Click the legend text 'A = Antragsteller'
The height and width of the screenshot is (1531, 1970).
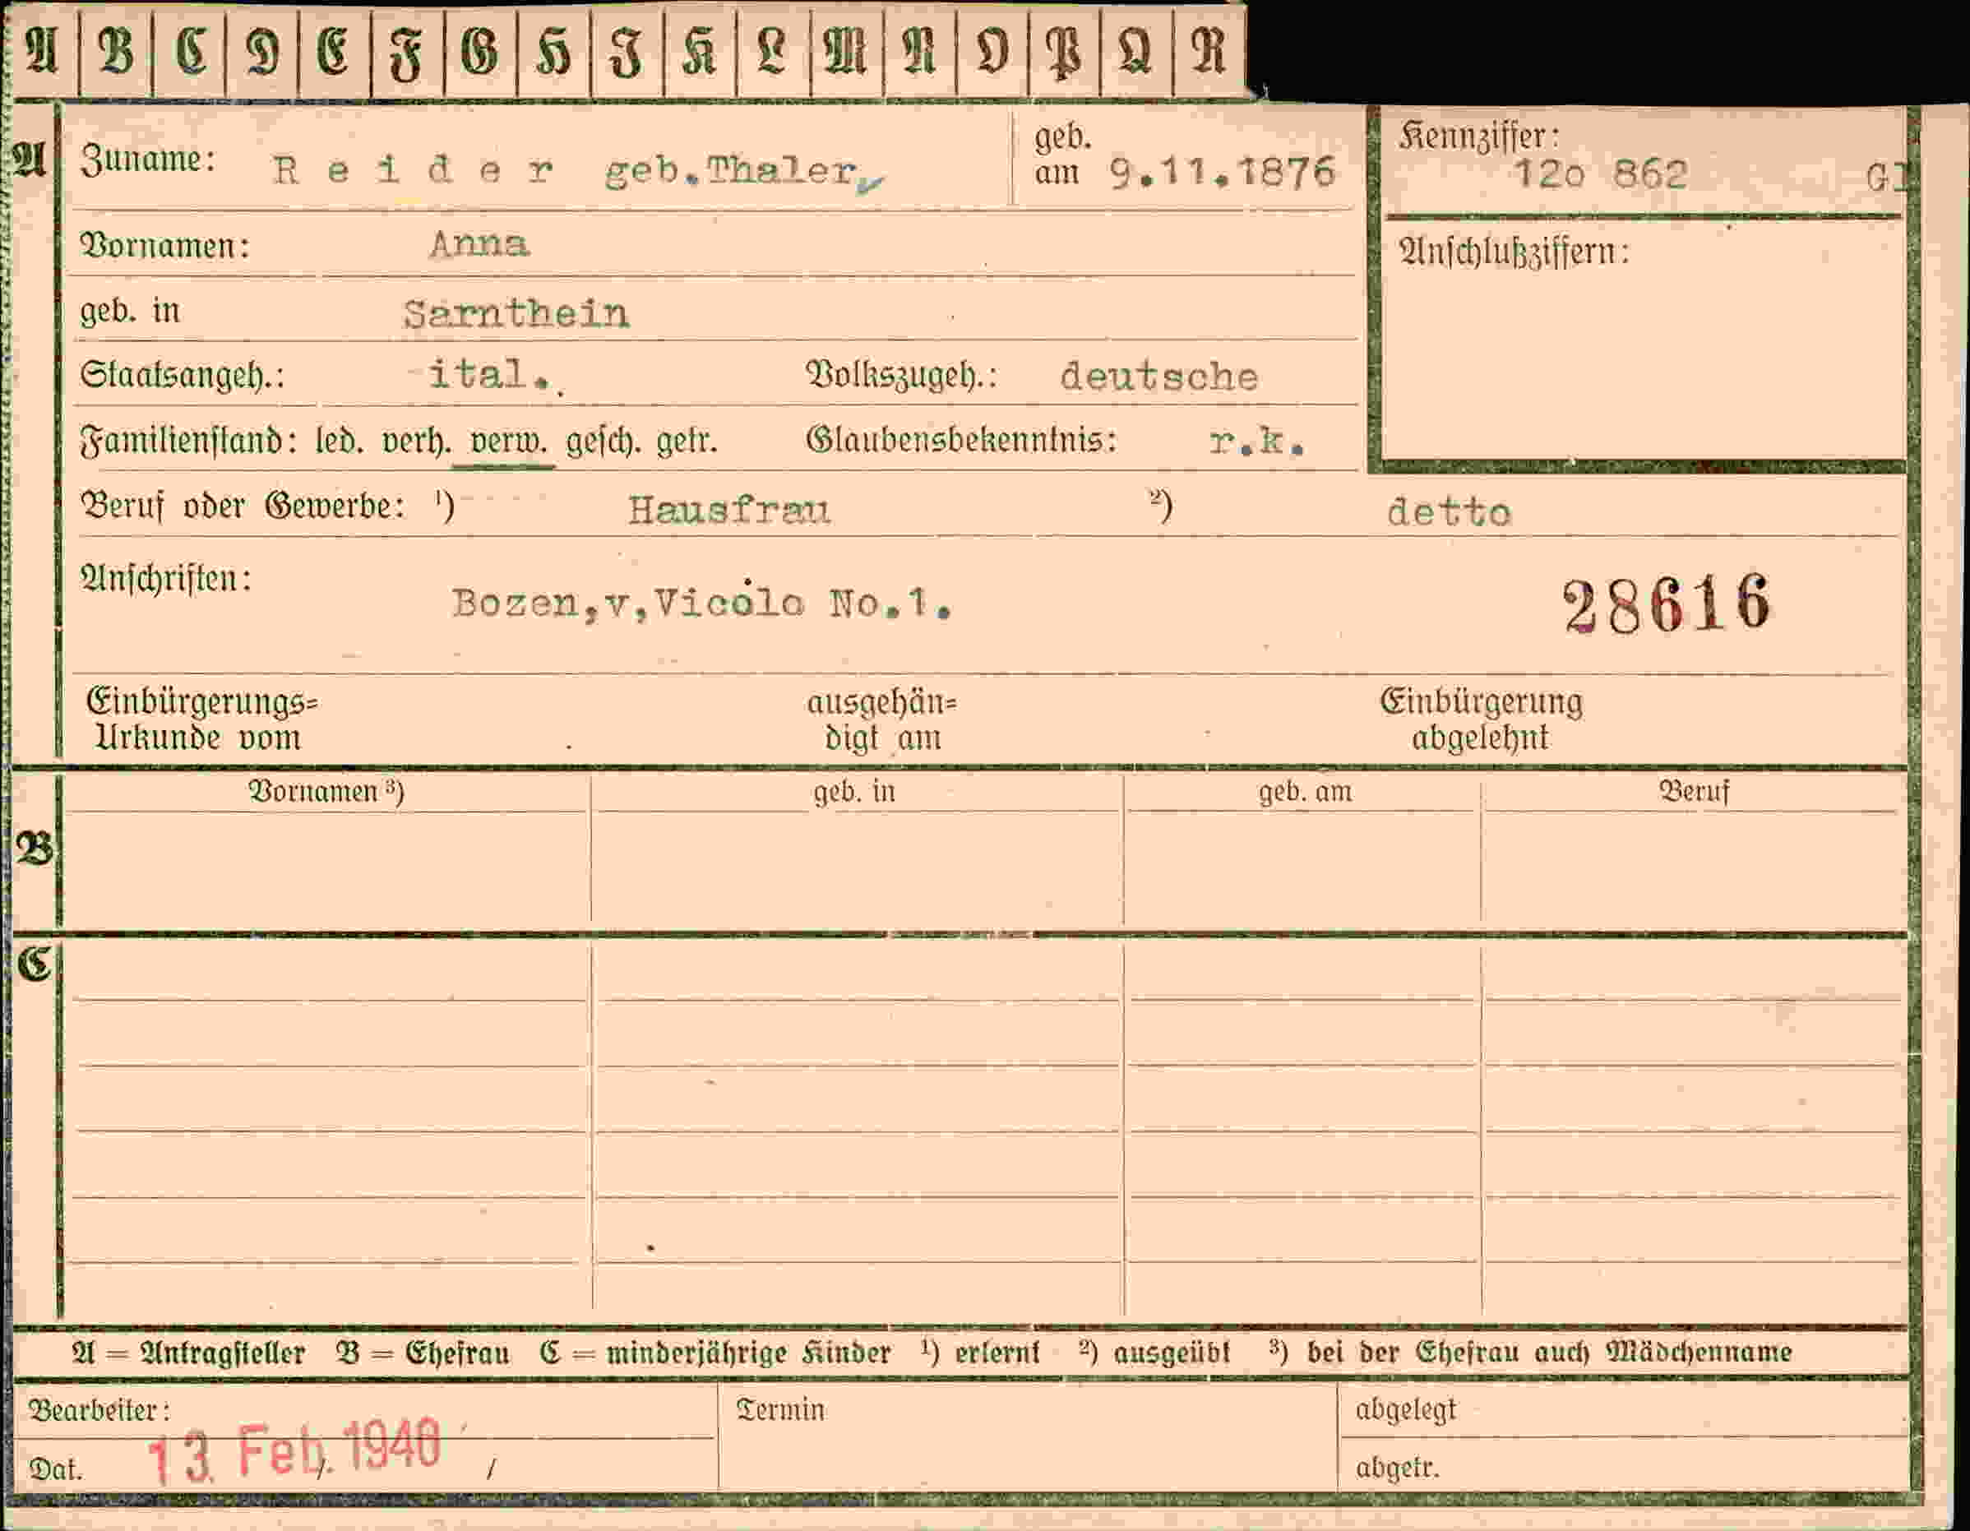pyautogui.click(x=187, y=1353)
